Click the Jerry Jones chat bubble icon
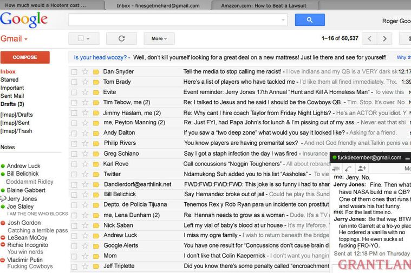Image resolution: width=411 pixels, height=273 pixels. click(3, 198)
